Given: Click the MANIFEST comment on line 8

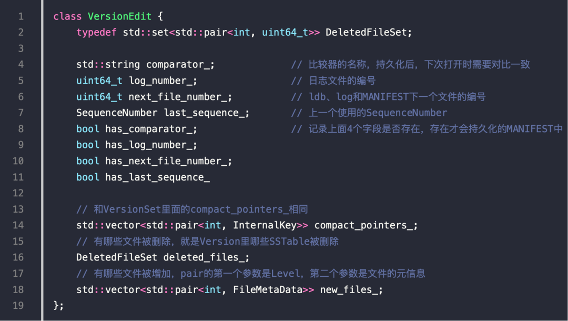Looking at the screenshot, I should pos(427,129).
